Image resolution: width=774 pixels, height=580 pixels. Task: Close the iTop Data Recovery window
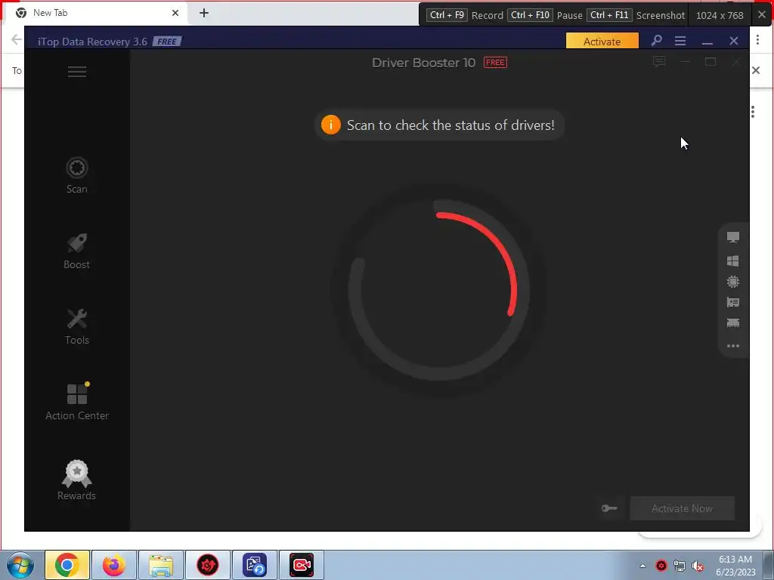[x=734, y=41]
